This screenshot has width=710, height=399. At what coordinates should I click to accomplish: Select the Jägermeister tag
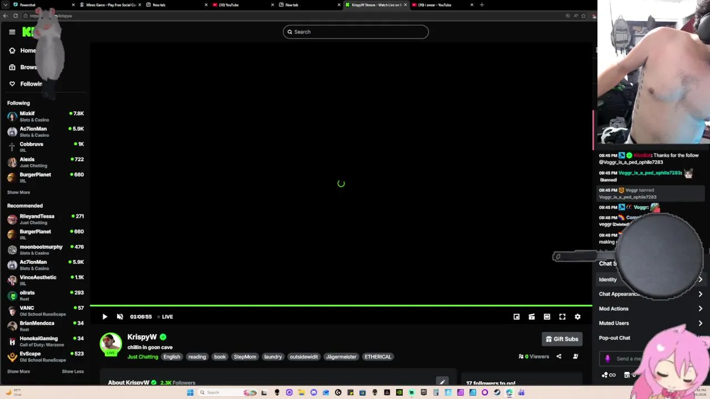[x=341, y=357]
